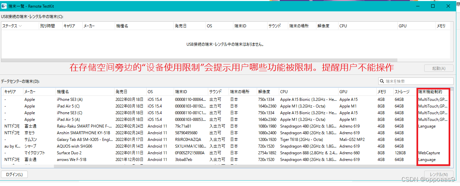Sort data center table by ストレージ column
Screen dimensions: 460x186
point(405,91)
